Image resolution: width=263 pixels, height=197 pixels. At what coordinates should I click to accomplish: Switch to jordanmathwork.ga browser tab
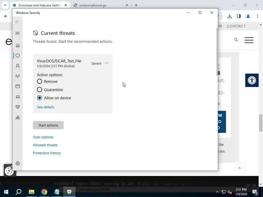click(x=92, y=5)
